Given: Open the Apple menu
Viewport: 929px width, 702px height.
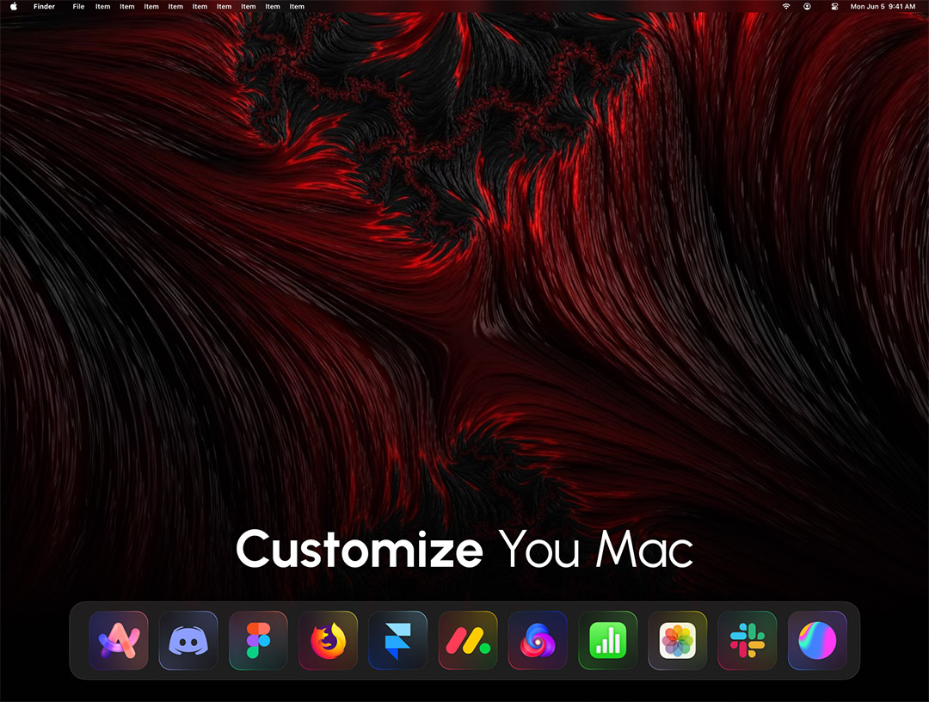Looking at the screenshot, I should [14, 6].
